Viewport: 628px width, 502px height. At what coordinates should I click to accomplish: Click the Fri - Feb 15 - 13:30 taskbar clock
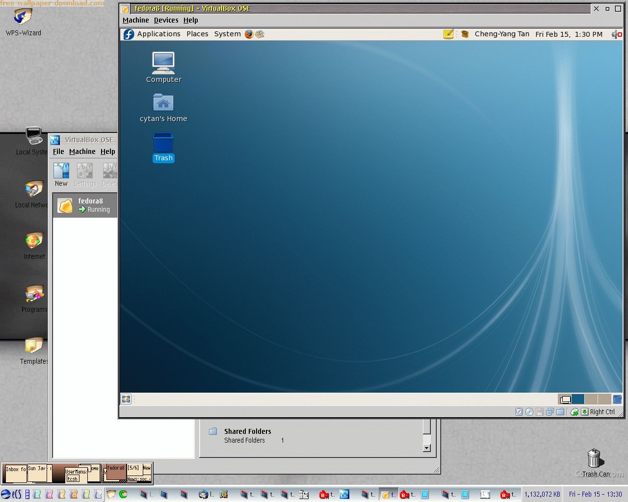click(x=595, y=494)
